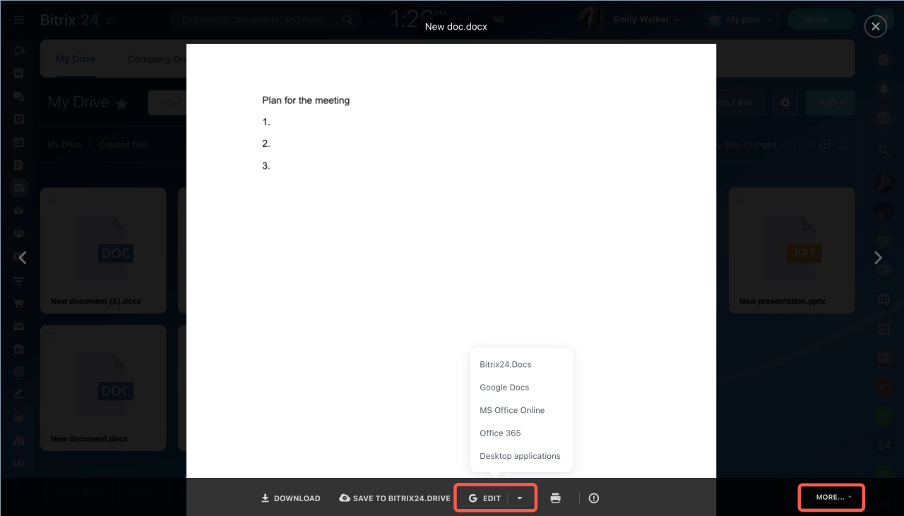
Task: Open the hamburger main menu
Action: click(19, 20)
